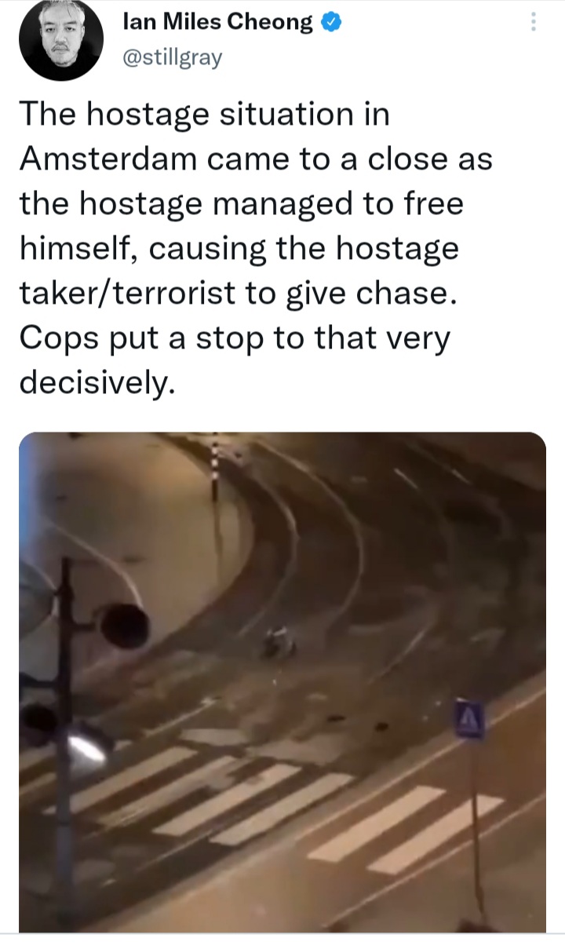Tap the round traffic signal head in video
Viewport: 565px width, 949px height.
(x=124, y=626)
